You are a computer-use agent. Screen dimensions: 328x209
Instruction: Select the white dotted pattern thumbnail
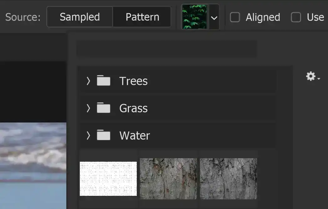pos(108,179)
